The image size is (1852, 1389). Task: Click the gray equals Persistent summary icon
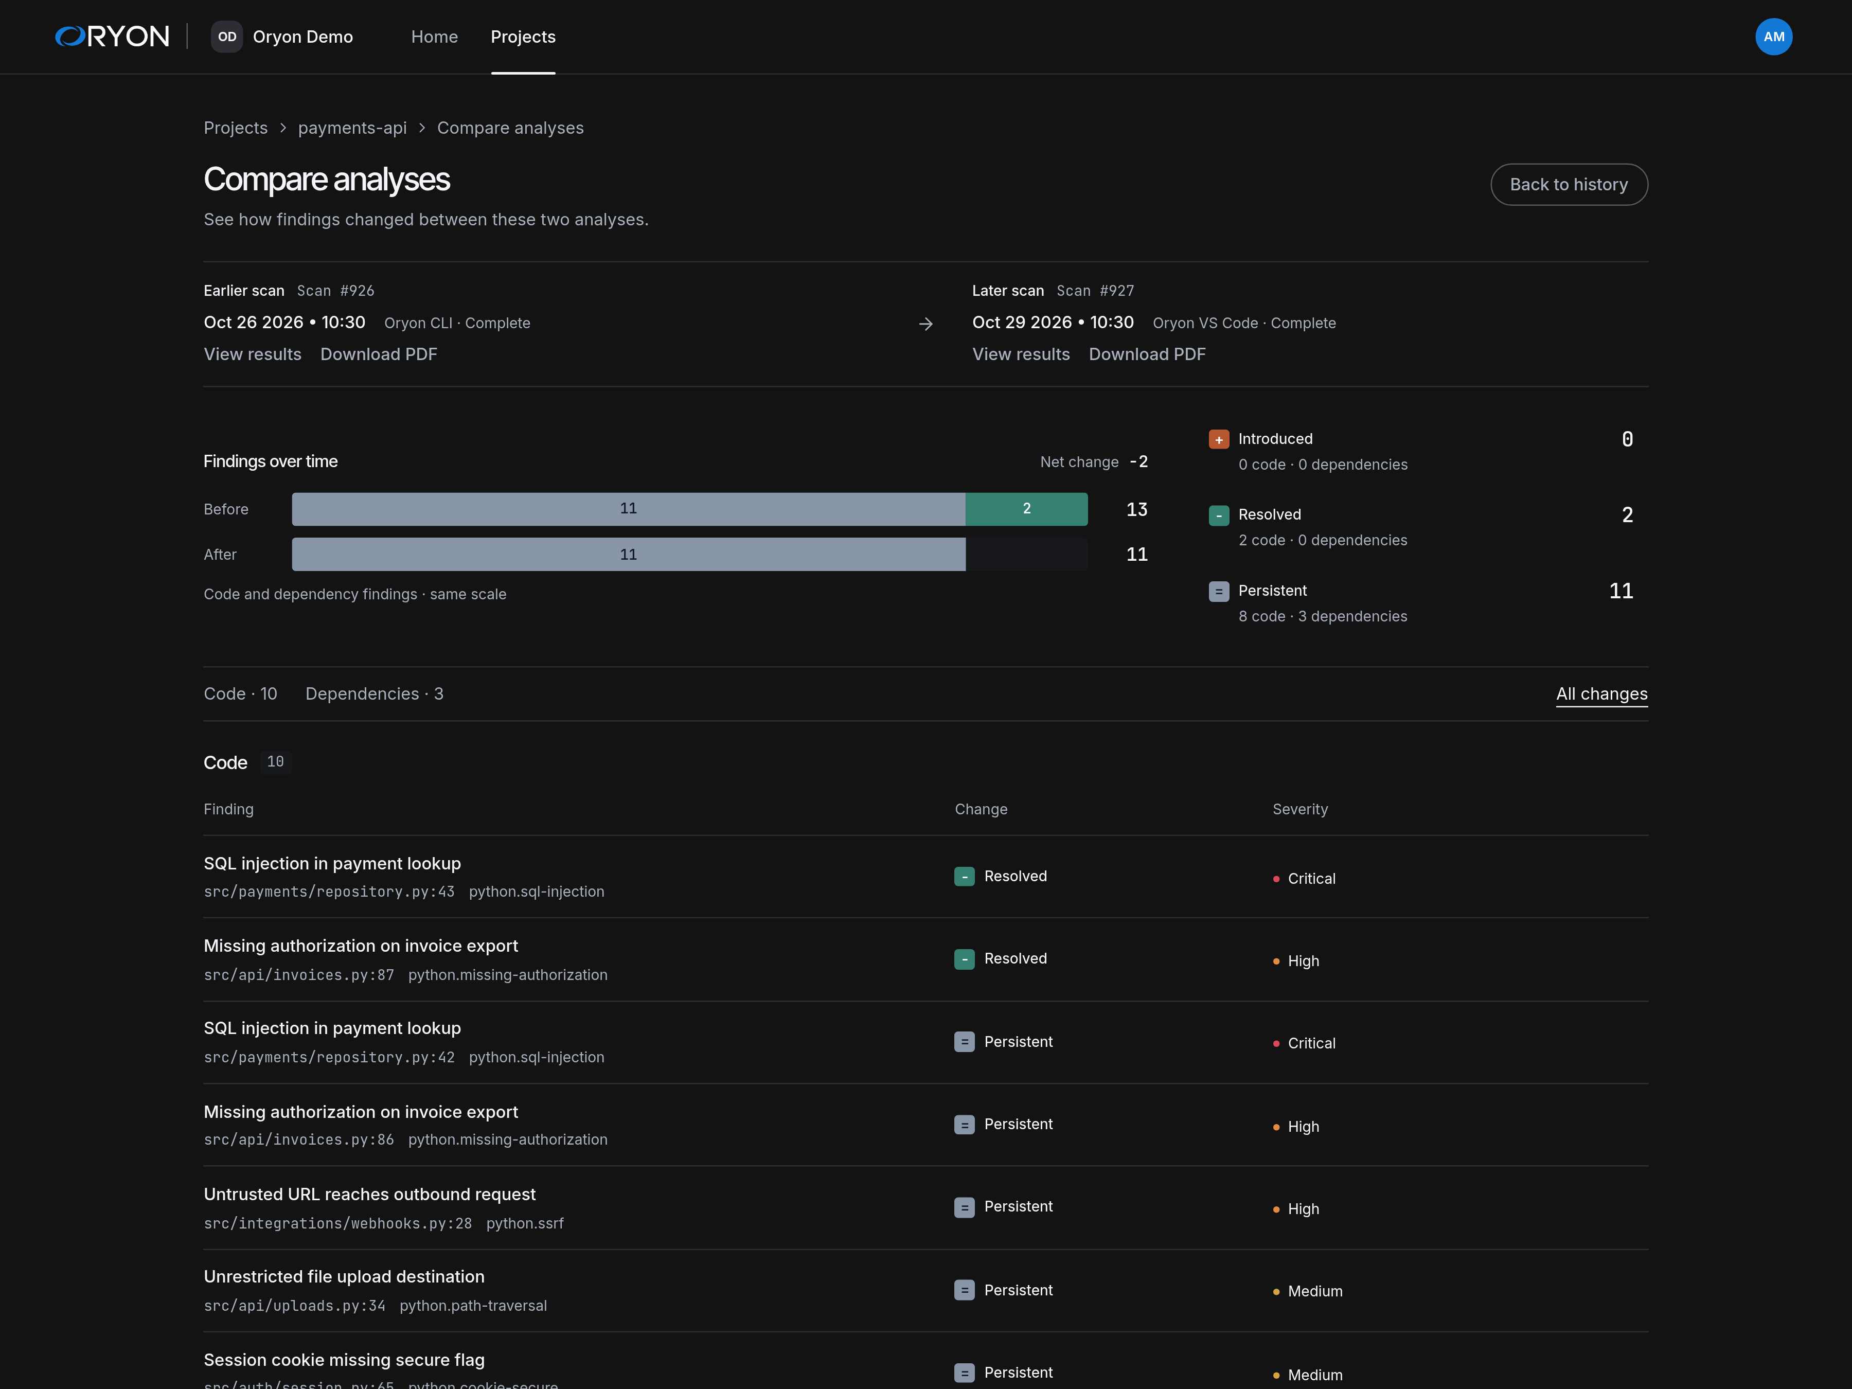(x=1219, y=592)
